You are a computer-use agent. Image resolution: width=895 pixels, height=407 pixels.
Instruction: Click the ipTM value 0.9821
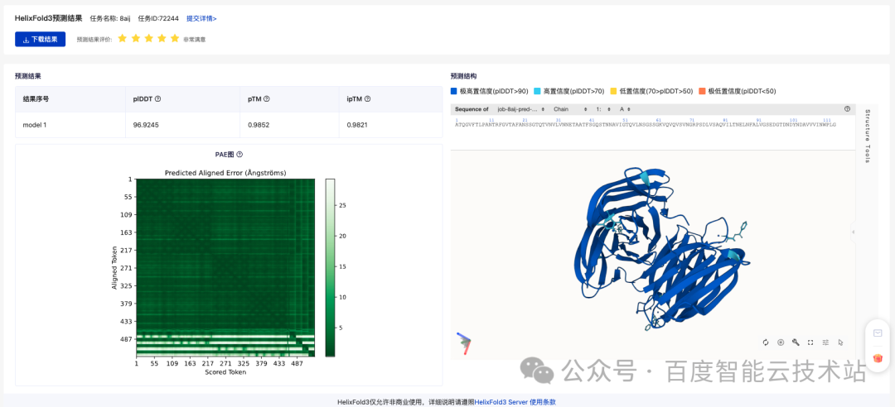(x=358, y=124)
